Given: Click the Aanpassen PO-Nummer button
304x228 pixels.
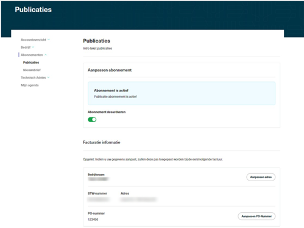Looking at the screenshot, I should point(256,216).
